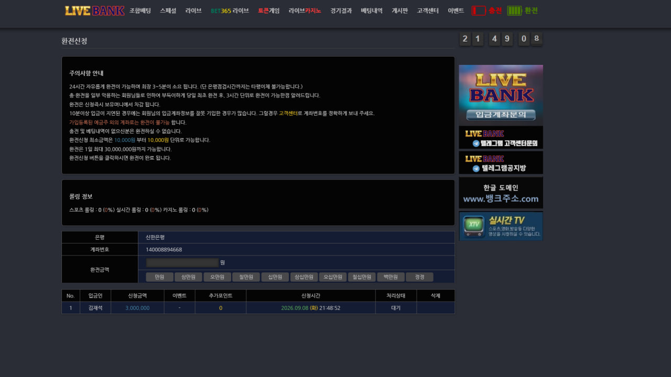Image resolution: width=671 pixels, height=377 pixels.
Task: Add 십만원 to the amount
Action: click(275, 277)
